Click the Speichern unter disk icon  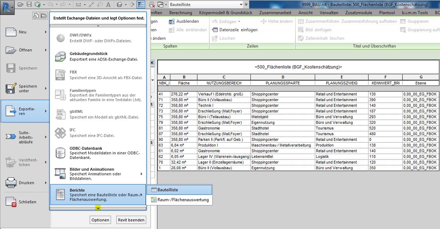11,89
